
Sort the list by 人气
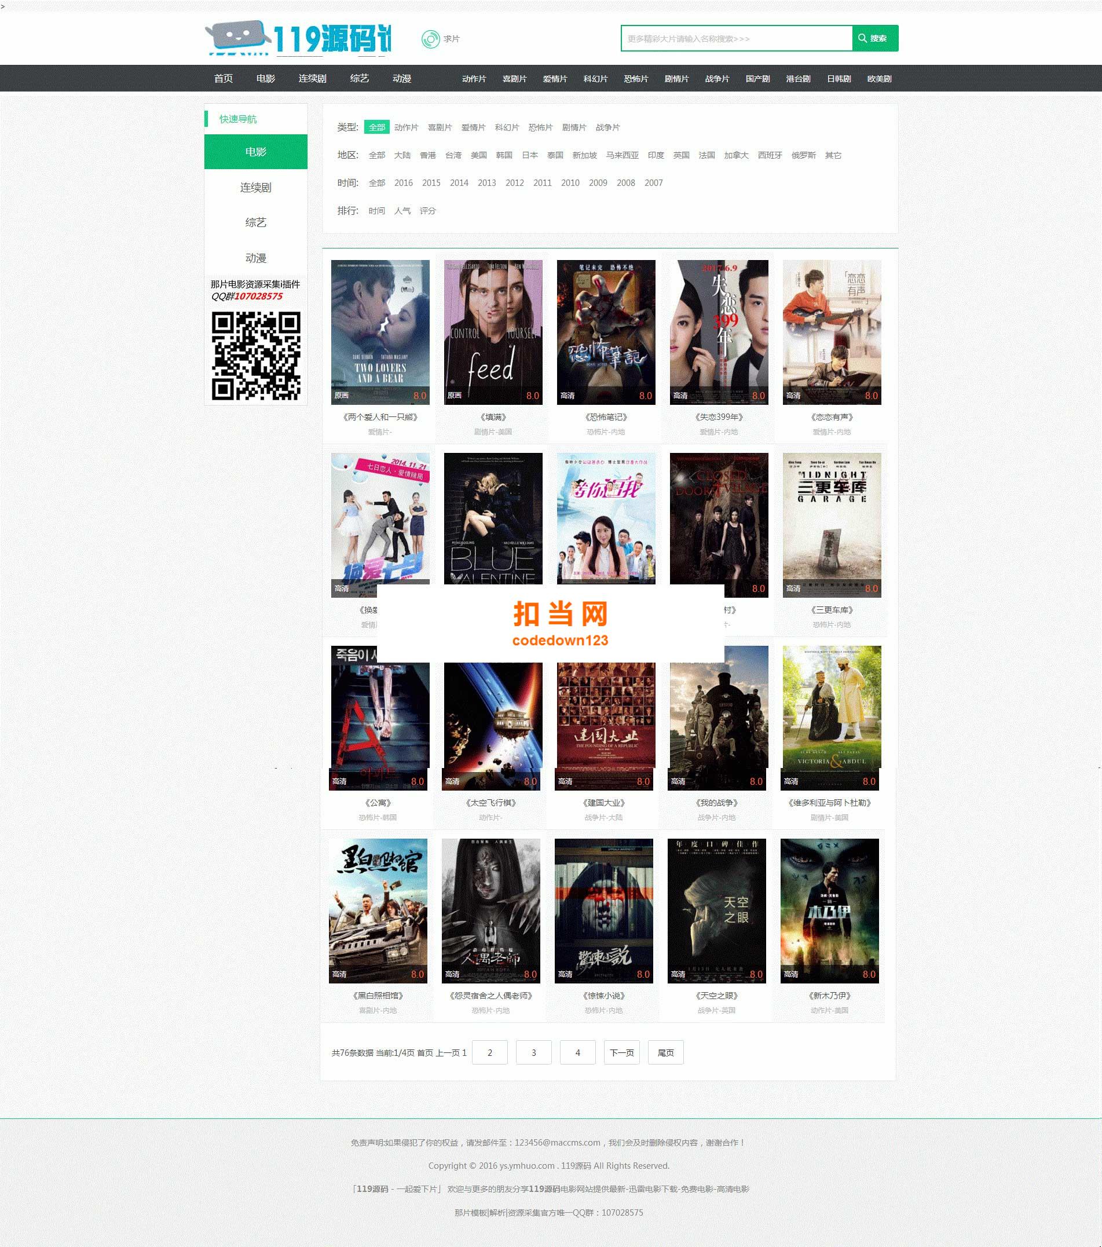pyautogui.click(x=402, y=211)
